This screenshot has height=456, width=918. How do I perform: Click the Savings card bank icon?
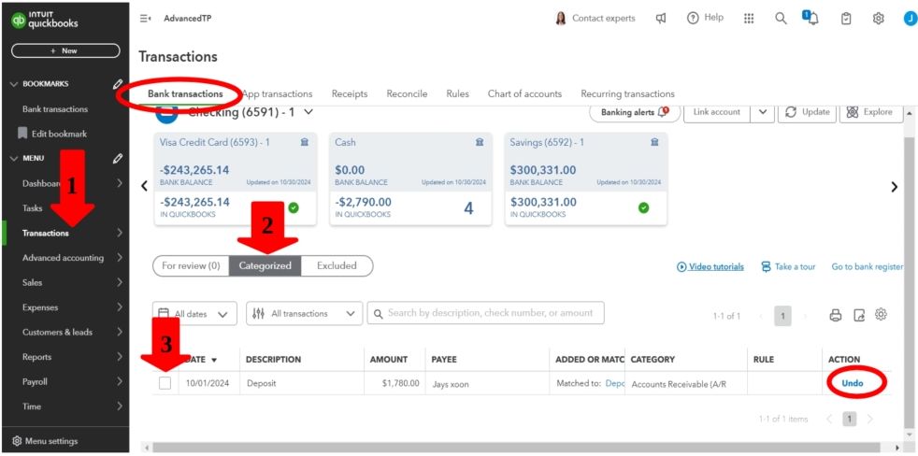(654, 142)
